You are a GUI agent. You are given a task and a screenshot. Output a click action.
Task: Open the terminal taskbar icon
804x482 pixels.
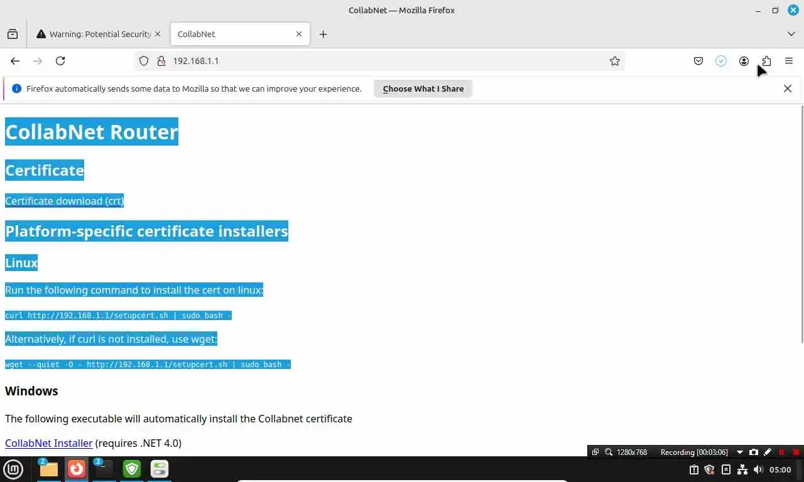click(x=104, y=469)
